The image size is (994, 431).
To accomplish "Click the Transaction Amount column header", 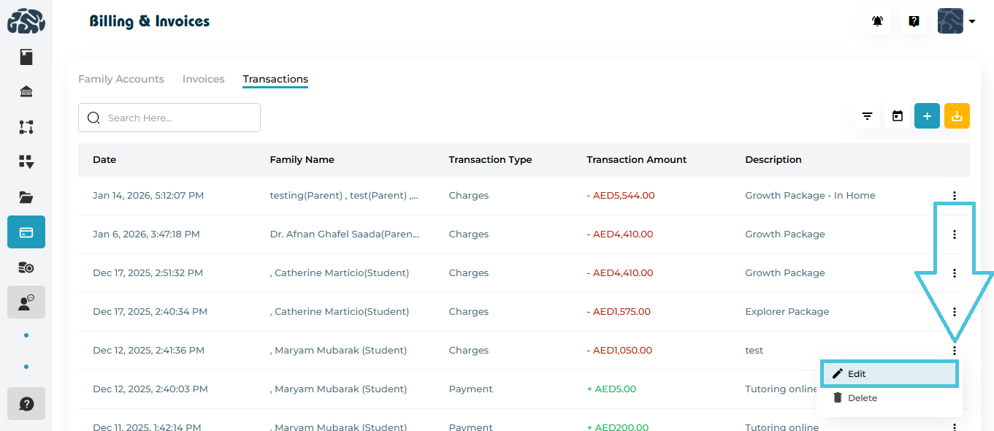I will pyautogui.click(x=636, y=159).
